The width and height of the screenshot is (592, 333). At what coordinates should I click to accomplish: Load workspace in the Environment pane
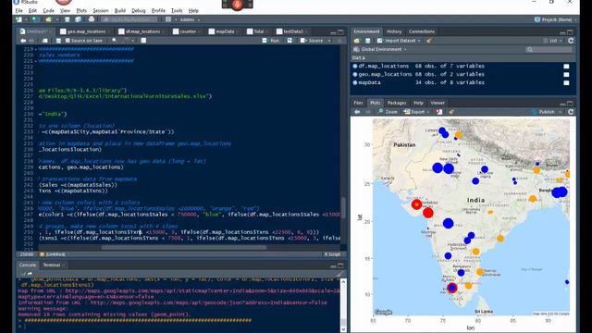pos(357,41)
